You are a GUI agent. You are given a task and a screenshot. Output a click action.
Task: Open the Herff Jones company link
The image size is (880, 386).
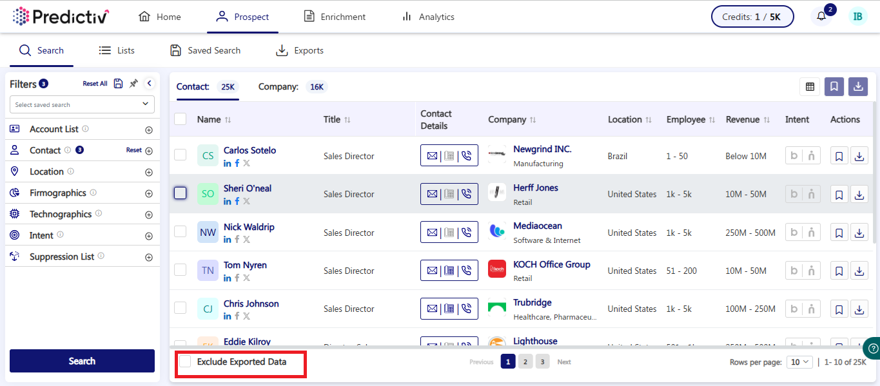coord(536,188)
